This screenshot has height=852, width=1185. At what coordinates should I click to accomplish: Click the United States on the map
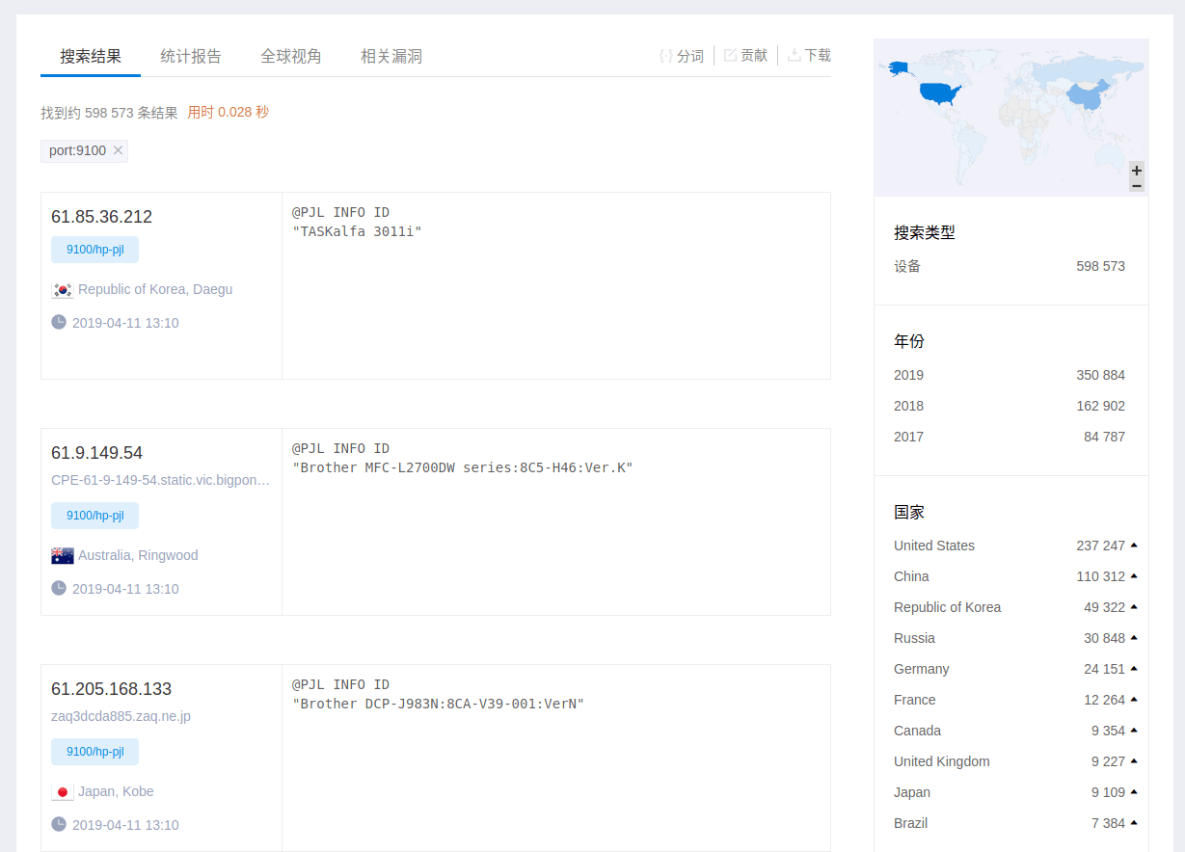940,93
